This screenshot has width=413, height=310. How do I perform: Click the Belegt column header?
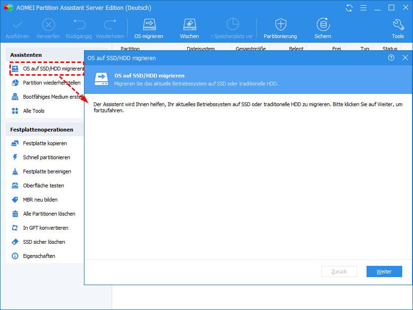coord(296,48)
